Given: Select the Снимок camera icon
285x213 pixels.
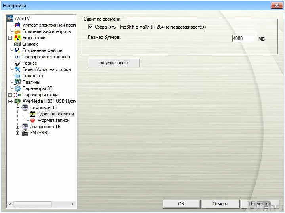Looking at the screenshot, I should (17, 44).
